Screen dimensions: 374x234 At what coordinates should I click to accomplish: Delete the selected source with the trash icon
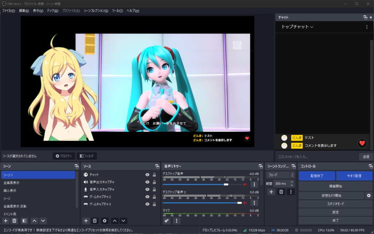click(x=95, y=221)
